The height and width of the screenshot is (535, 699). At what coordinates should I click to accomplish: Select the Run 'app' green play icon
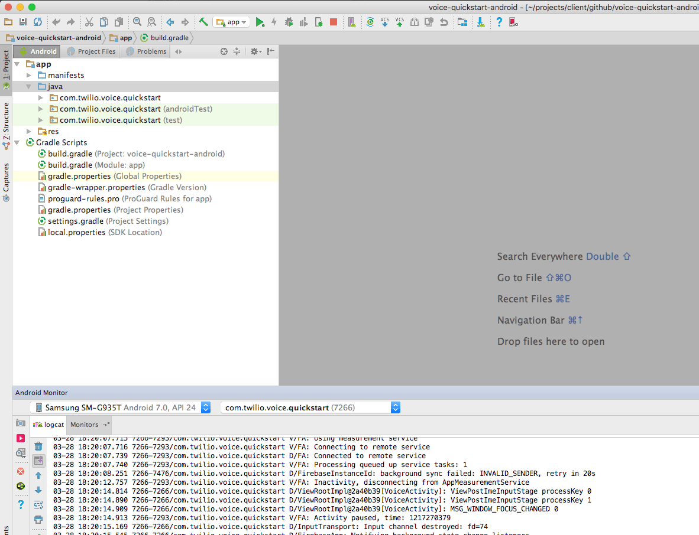(x=260, y=22)
